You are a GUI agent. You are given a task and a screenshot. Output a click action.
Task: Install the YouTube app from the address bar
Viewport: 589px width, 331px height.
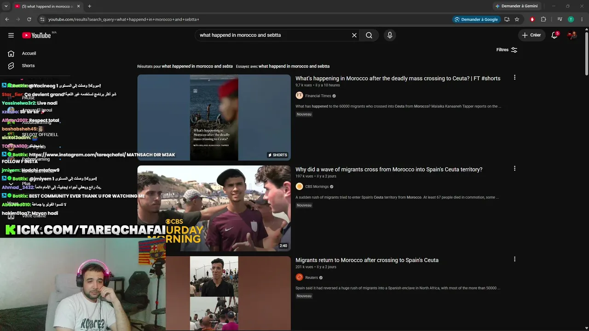(507, 19)
